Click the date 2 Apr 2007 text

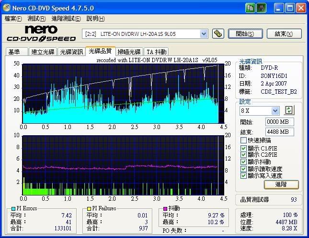coord(274,84)
